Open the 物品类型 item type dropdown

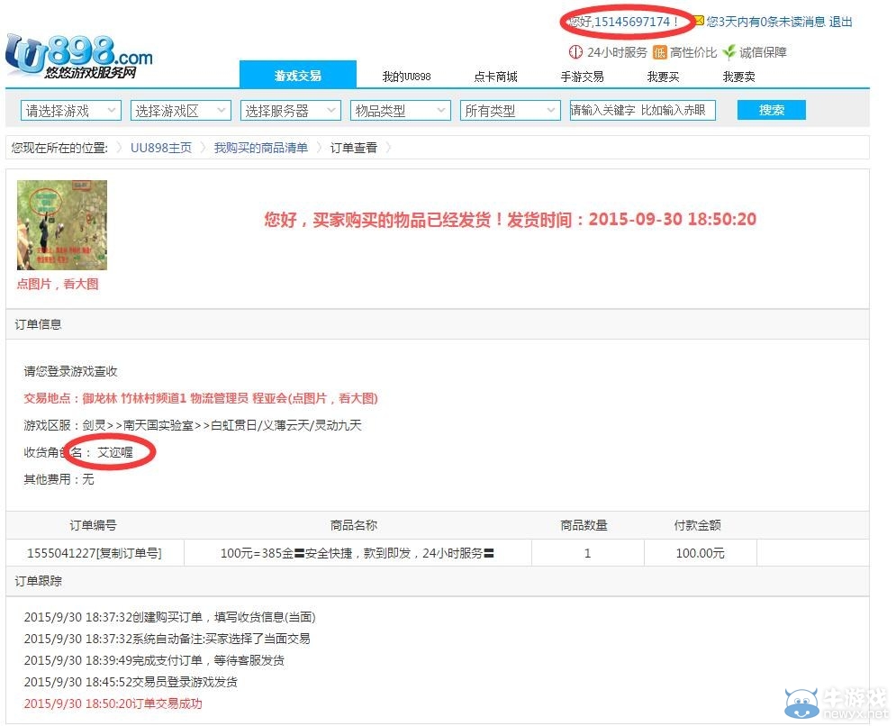click(x=400, y=109)
